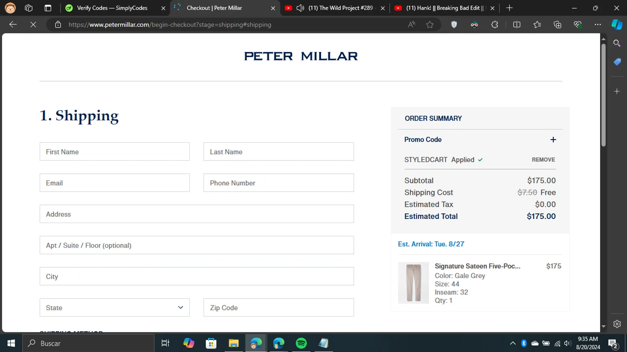Expand the Promo Code section

coord(553,139)
